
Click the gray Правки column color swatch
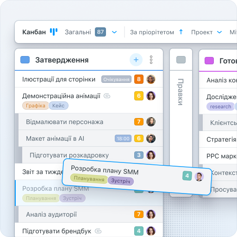(x=181, y=60)
